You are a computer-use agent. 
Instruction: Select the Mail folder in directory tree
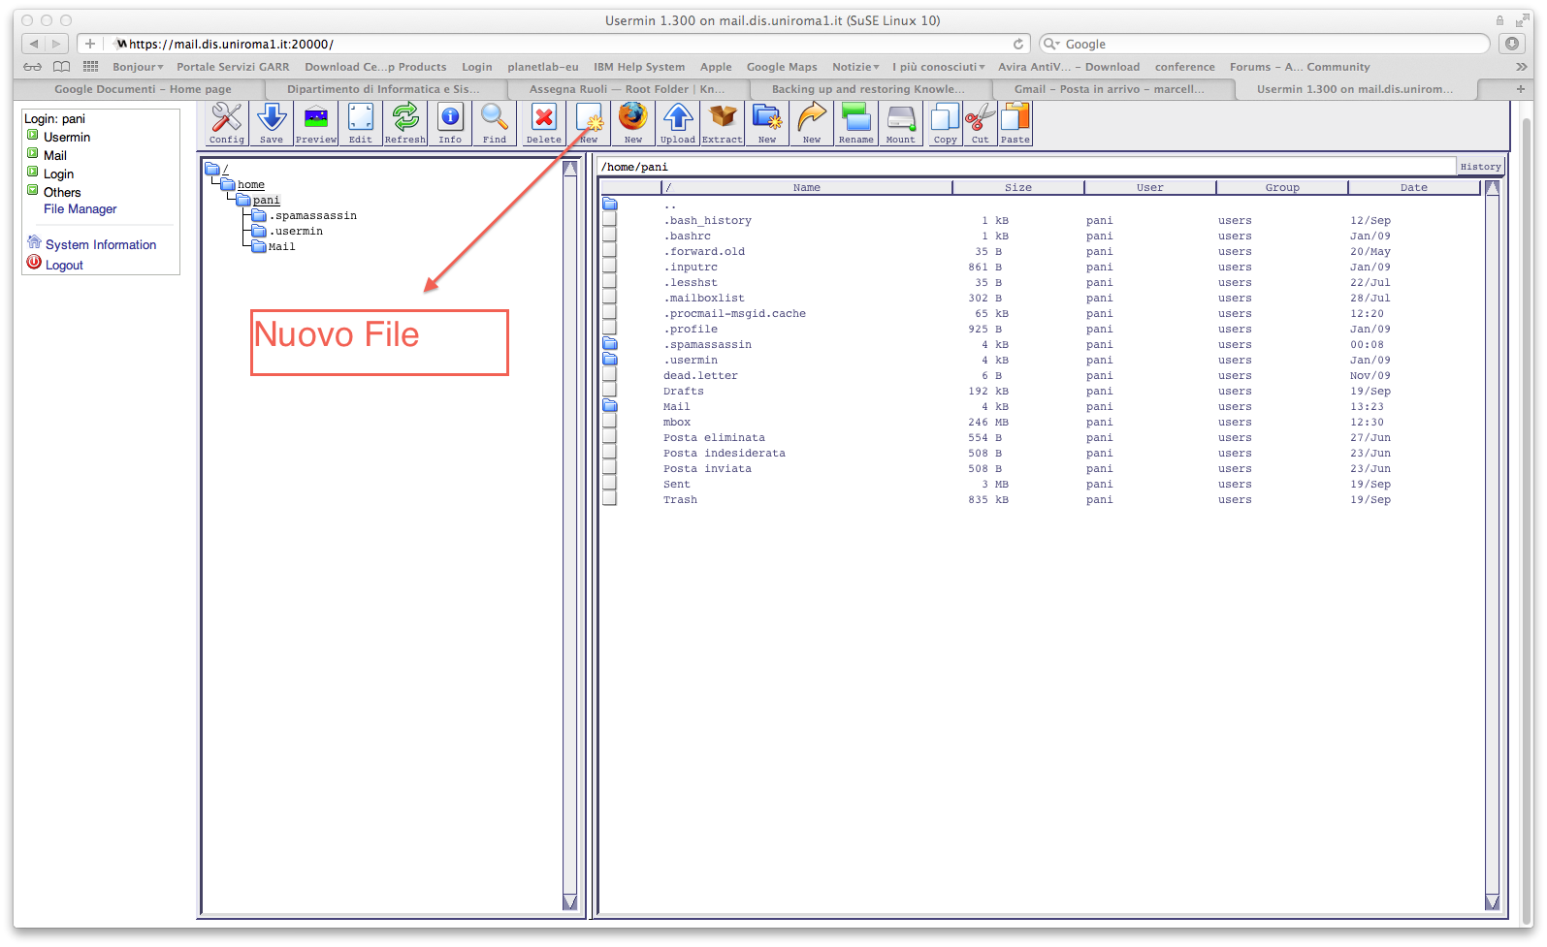[281, 247]
